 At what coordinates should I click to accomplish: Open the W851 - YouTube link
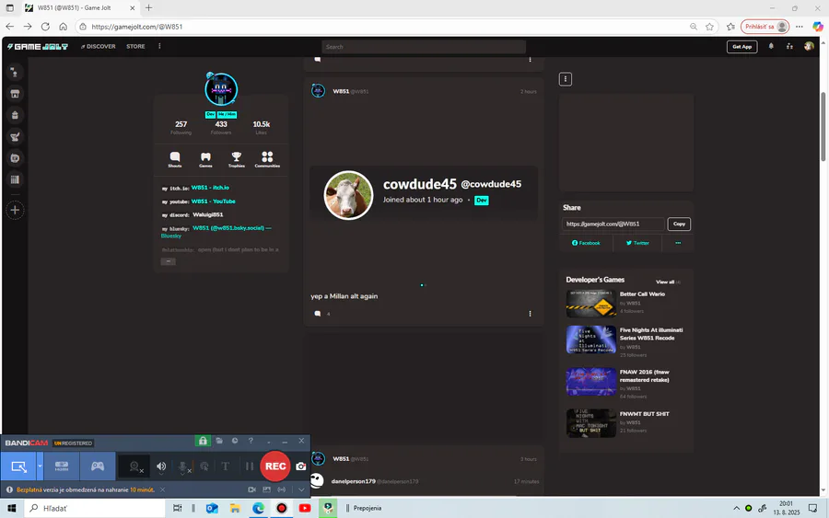point(213,201)
